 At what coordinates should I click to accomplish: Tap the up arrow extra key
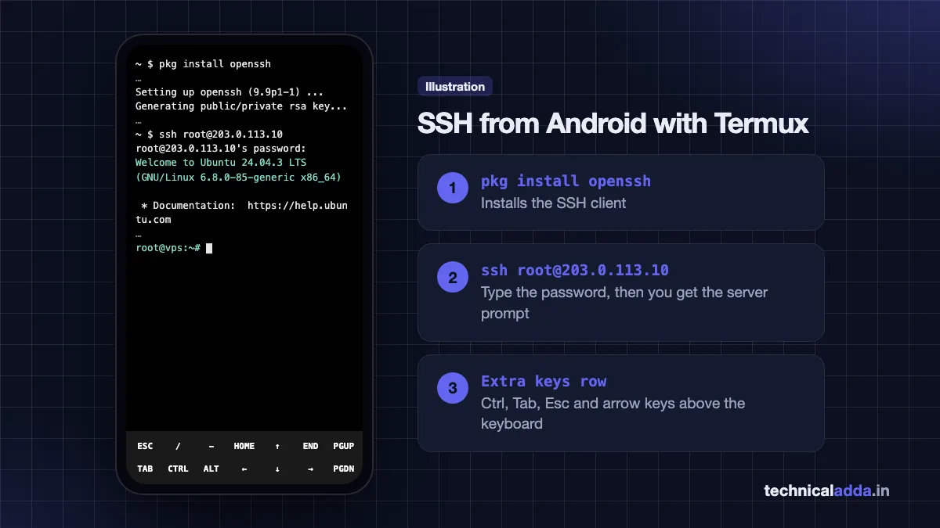click(x=277, y=446)
